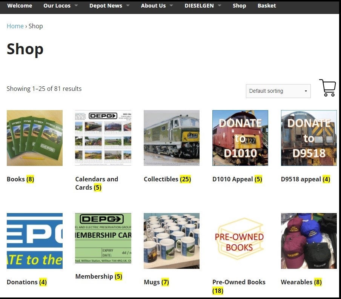341x299 pixels.
Task: Open Basket from the navigation bar
Action: click(267, 6)
